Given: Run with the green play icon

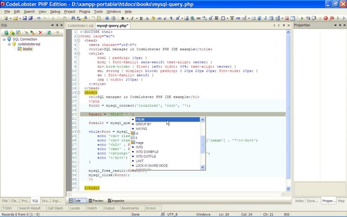Looking at the screenshot, I should (302, 18).
